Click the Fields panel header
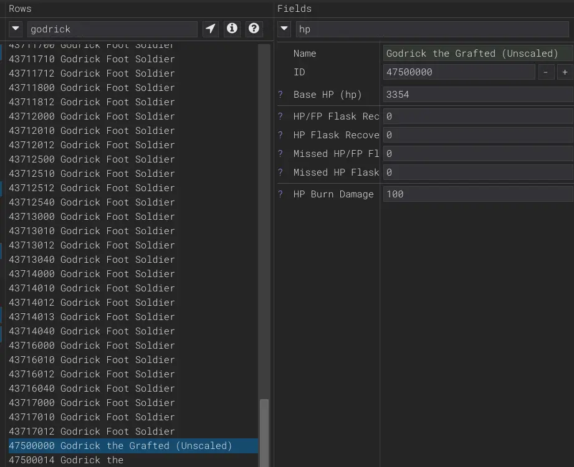Screen dimensions: 574x467 294,9
